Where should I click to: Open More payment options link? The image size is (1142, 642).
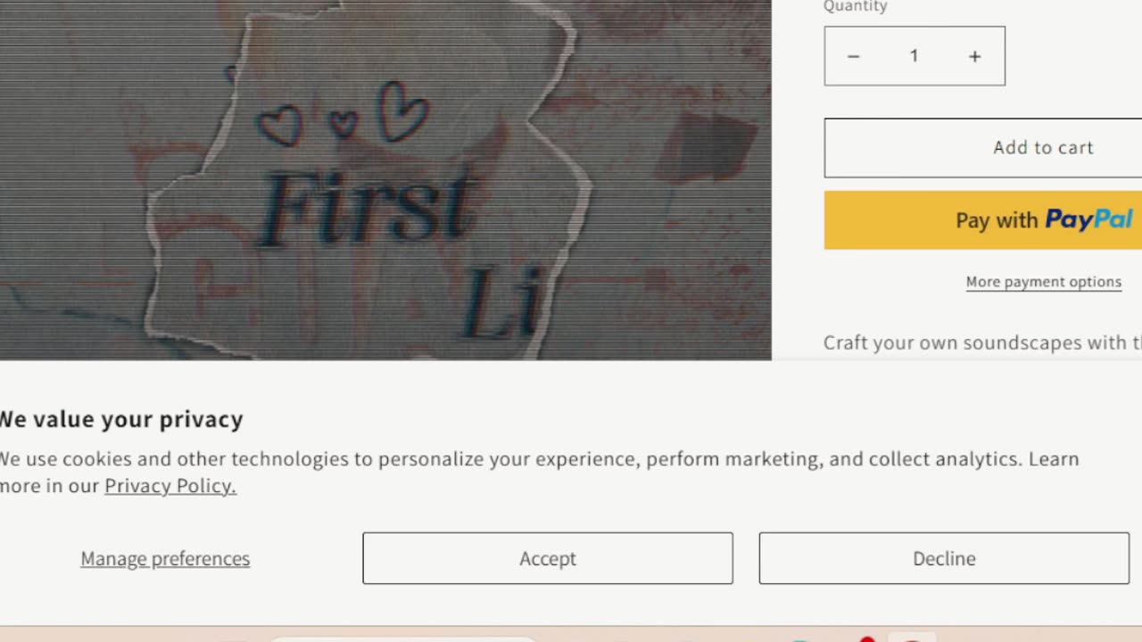coord(1043,282)
